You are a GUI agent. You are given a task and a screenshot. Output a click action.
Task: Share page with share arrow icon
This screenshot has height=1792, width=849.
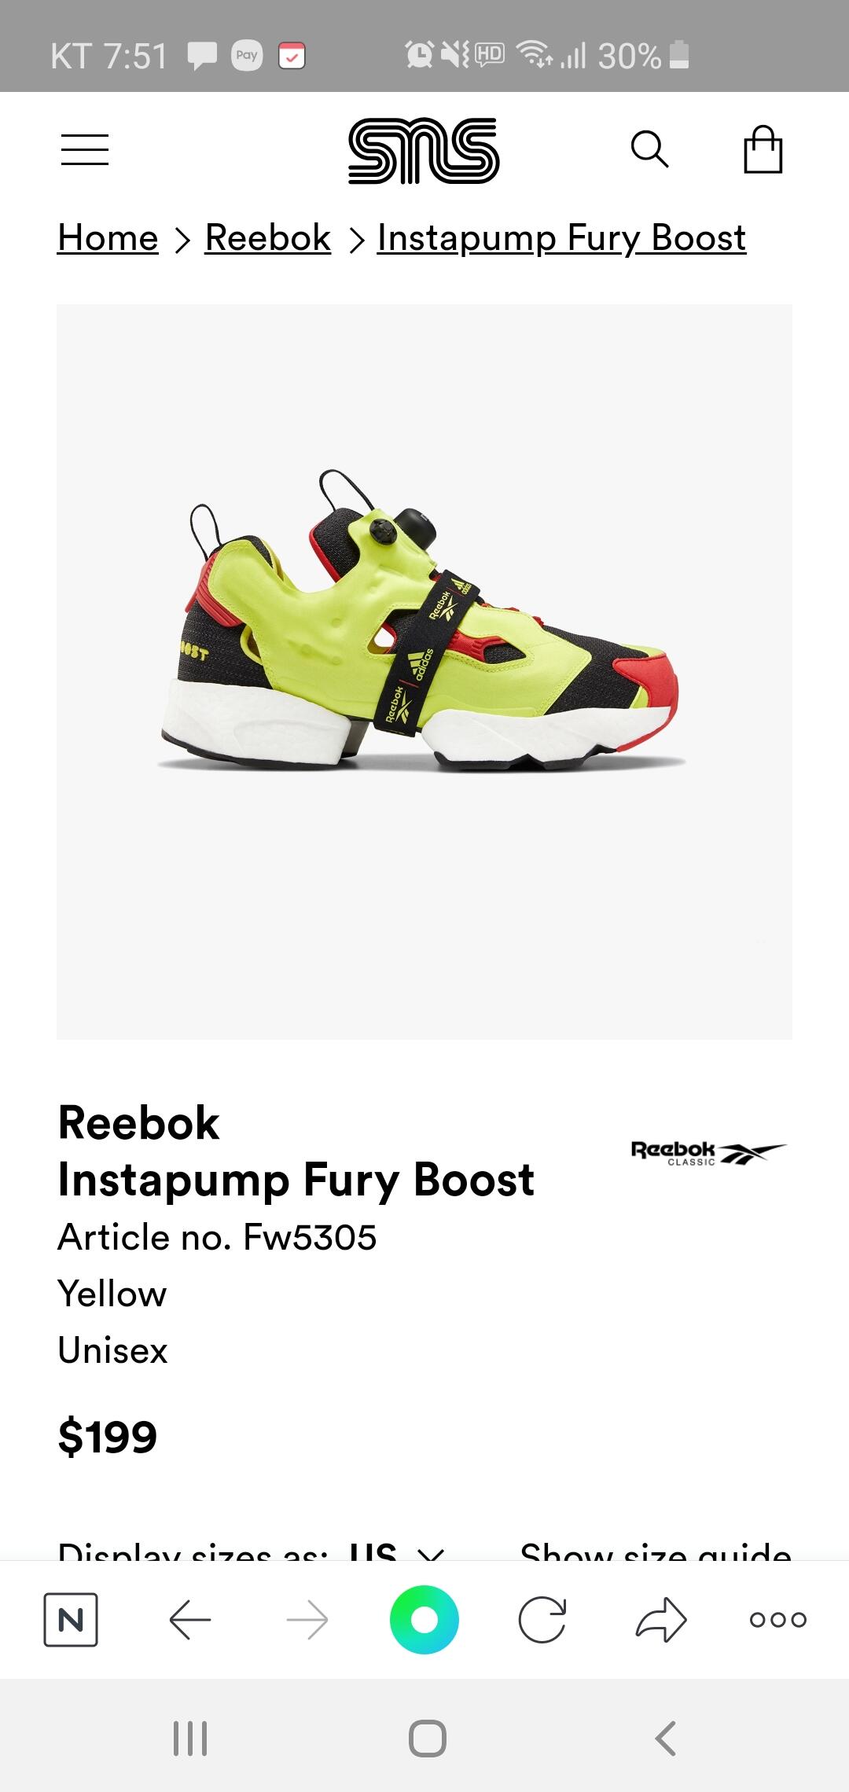click(661, 1620)
